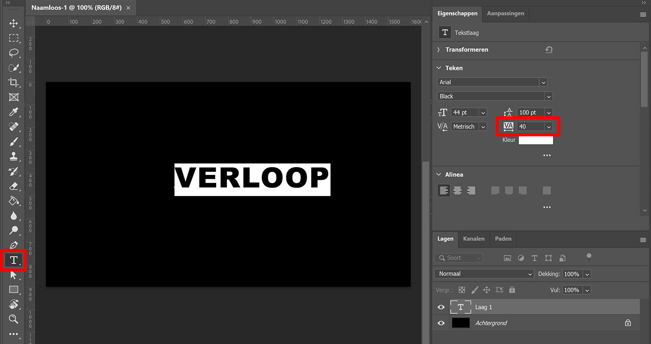This screenshot has width=651, height=344.
Task: Open the font family dropdown showing Arial
Action: click(x=543, y=82)
